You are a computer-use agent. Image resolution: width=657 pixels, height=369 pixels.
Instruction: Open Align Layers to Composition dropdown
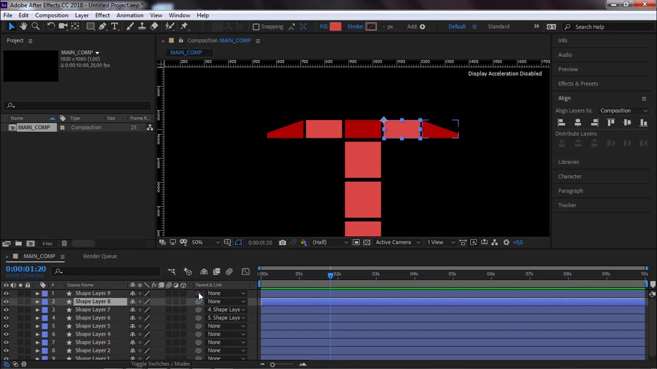coord(623,111)
